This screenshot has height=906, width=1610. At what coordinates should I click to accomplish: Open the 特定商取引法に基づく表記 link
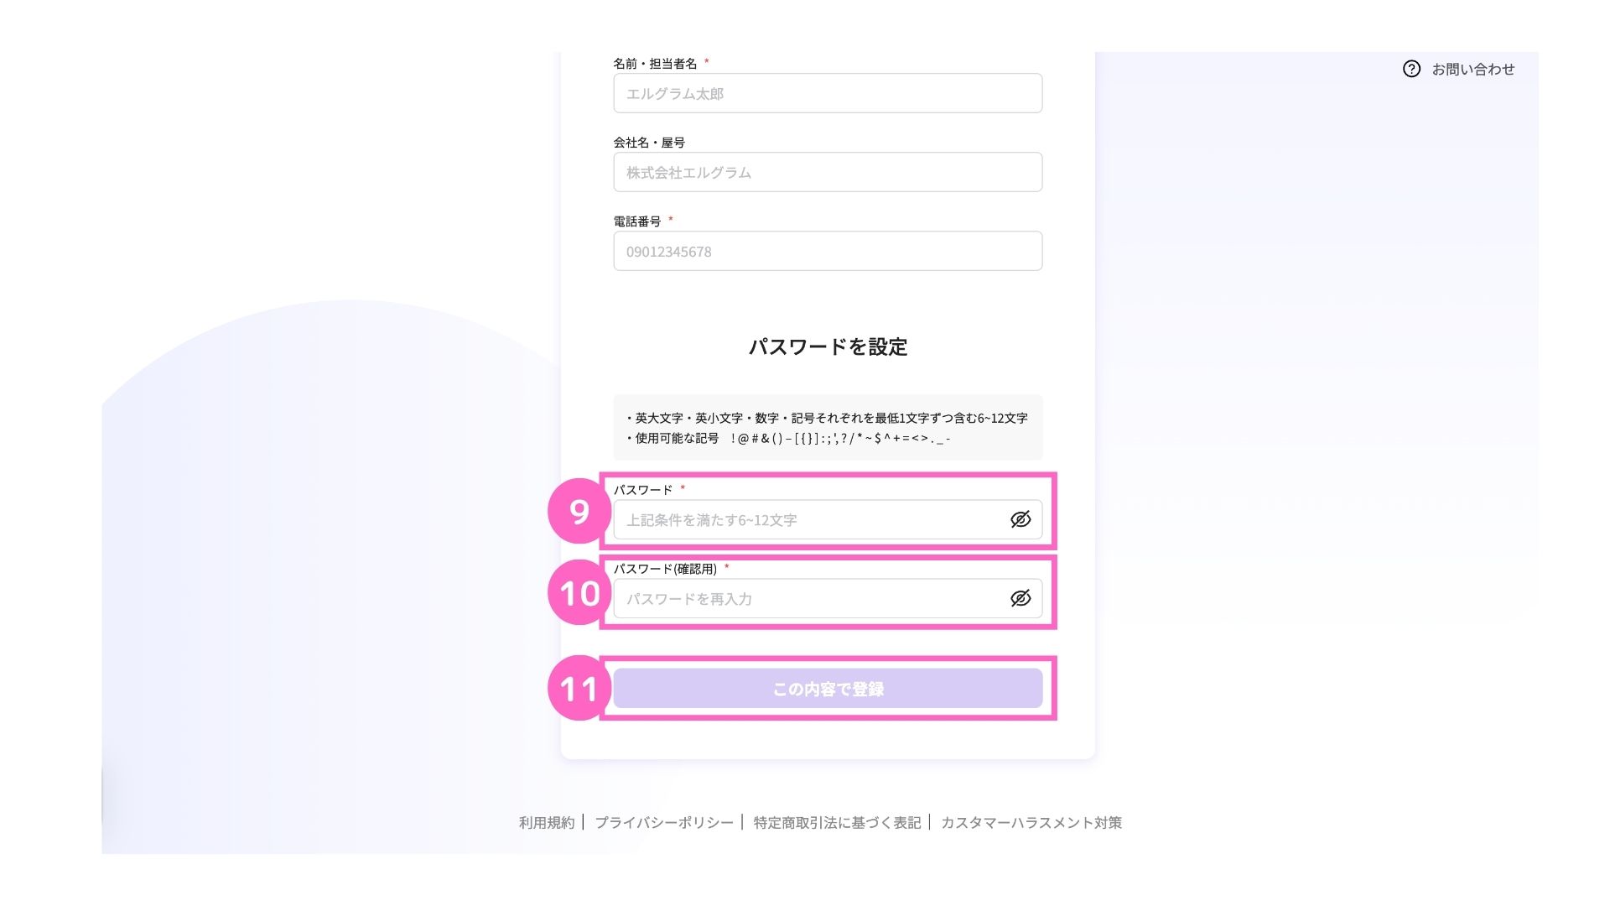point(837,822)
